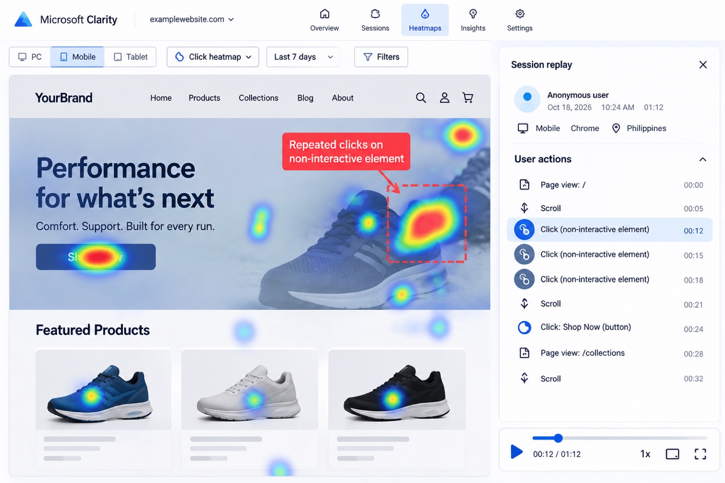The image size is (725, 483).
Task: Click the Blog link in YourBrand nav
Action: pos(305,98)
